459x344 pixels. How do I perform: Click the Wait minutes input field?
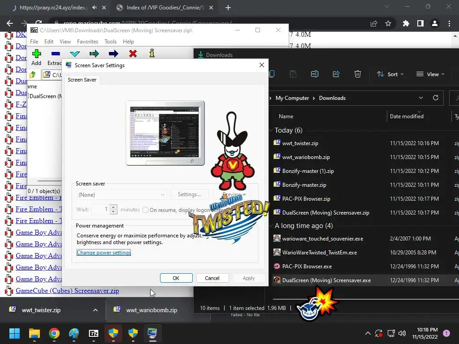[x=101, y=209]
